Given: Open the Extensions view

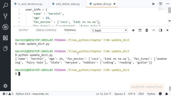Looking at the screenshot, I should tap(5, 38).
